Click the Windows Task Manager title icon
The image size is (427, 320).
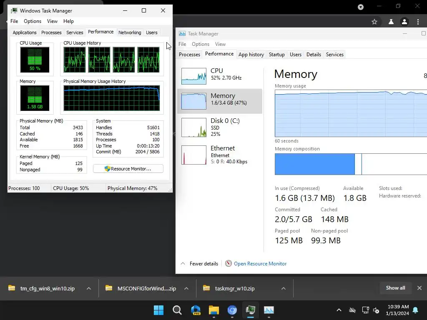point(14,10)
